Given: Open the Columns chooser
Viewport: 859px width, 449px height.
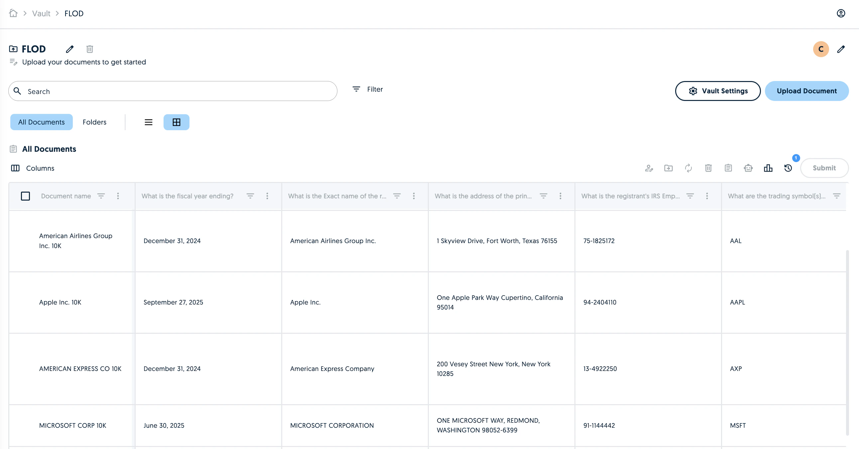Looking at the screenshot, I should coord(33,168).
